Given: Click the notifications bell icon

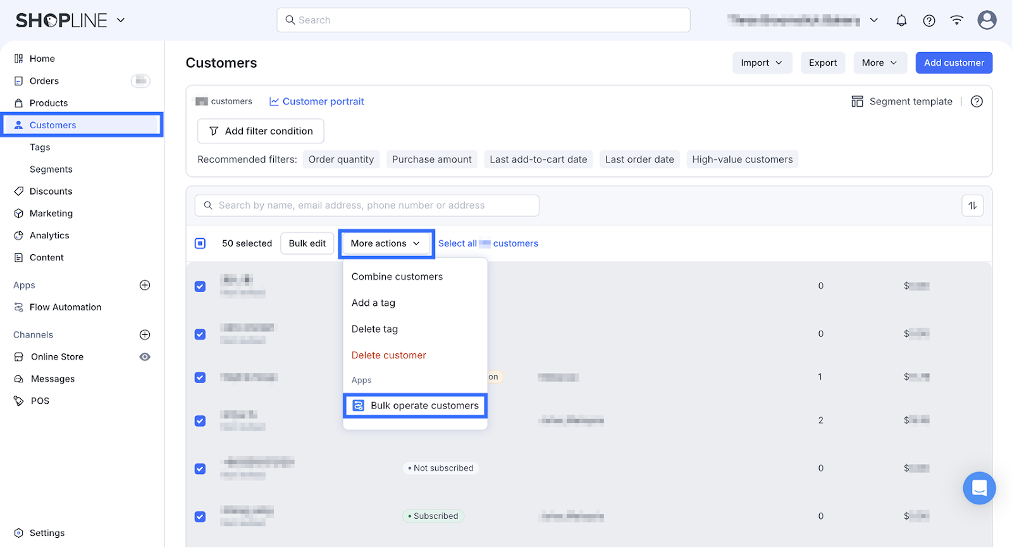Looking at the screenshot, I should 901,20.
